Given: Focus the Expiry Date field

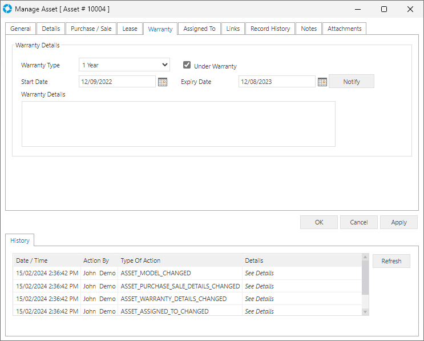Looking at the screenshot, I should coord(276,82).
